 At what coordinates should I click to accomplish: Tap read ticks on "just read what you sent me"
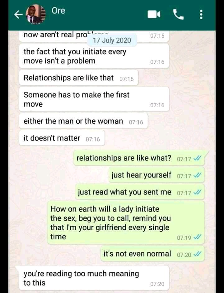click(x=197, y=192)
